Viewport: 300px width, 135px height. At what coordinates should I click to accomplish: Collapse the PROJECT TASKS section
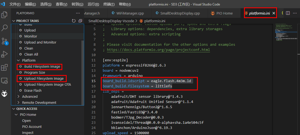pyautogui.click(x=13, y=21)
